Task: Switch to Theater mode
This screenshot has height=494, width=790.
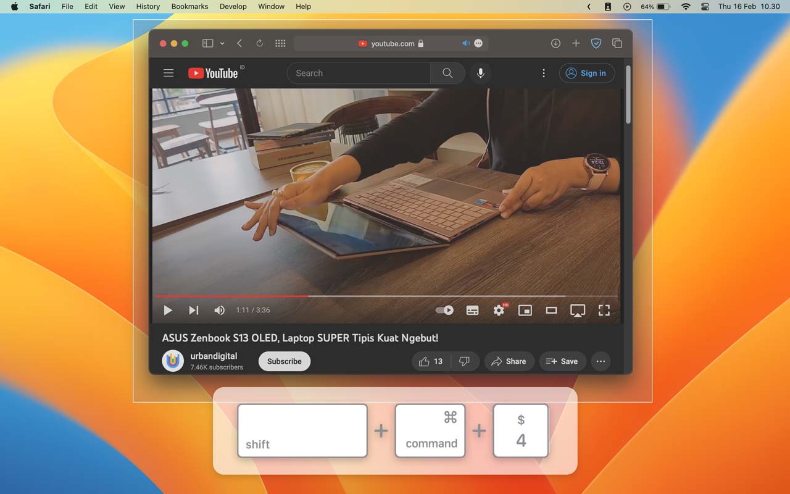Action: coord(551,310)
